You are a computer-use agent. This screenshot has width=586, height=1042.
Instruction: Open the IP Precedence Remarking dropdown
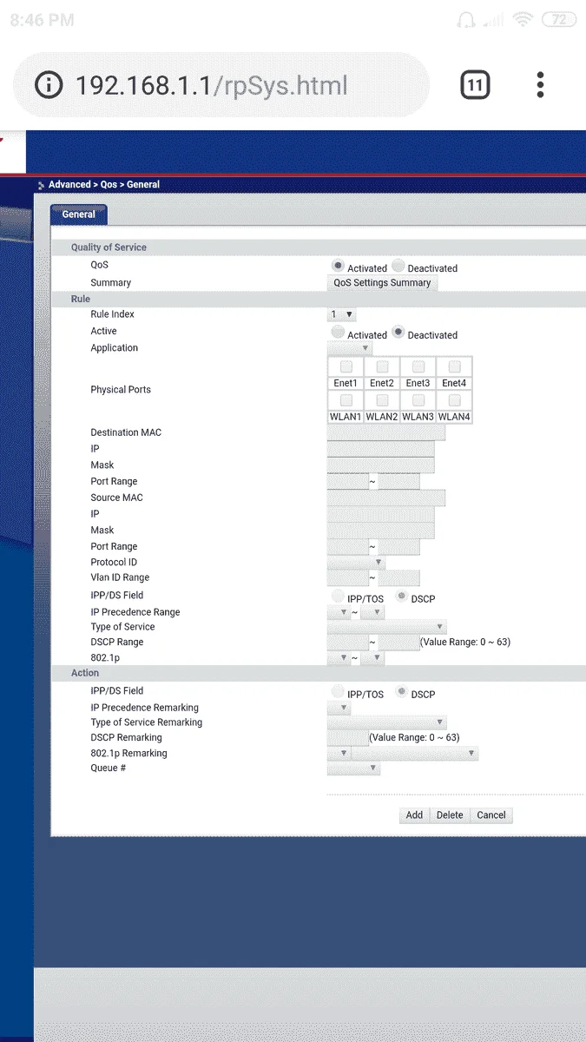click(x=339, y=708)
